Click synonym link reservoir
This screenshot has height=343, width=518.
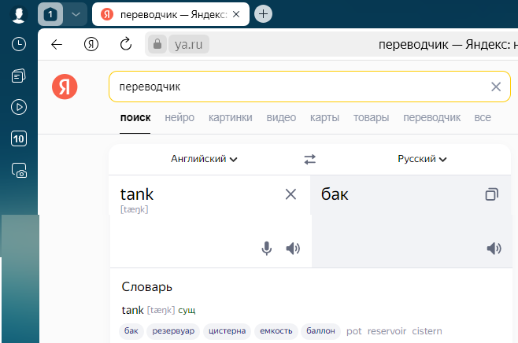point(387,331)
